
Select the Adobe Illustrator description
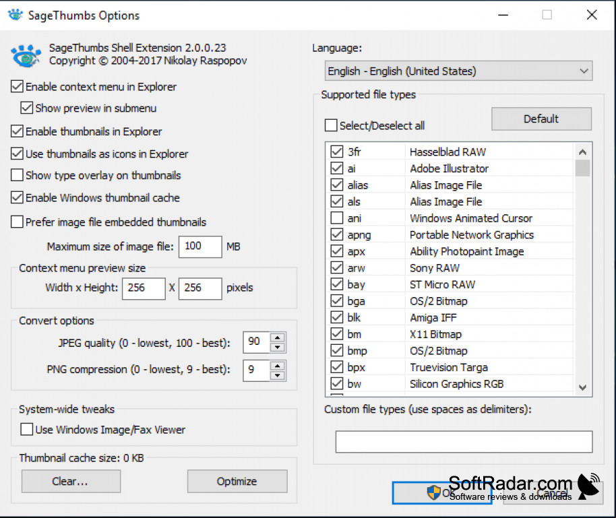tap(449, 168)
